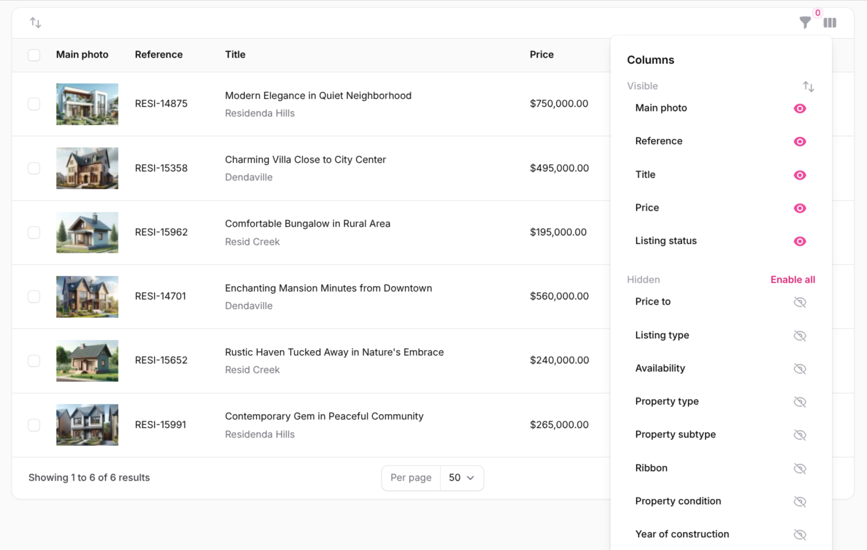Viewport: 867px width, 550px height.
Task: Open the Per page dropdown showing 50
Action: pos(461,478)
